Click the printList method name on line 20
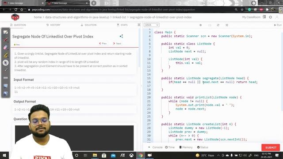Viewport: 283px width, 159px height. [x=203, y=97]
